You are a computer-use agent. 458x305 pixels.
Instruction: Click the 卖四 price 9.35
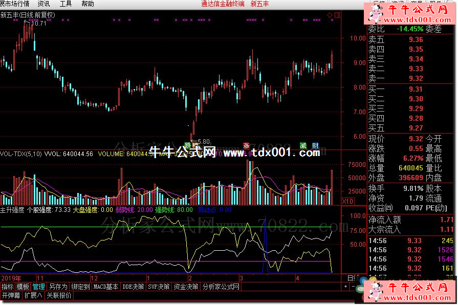(x=416, y=49)
